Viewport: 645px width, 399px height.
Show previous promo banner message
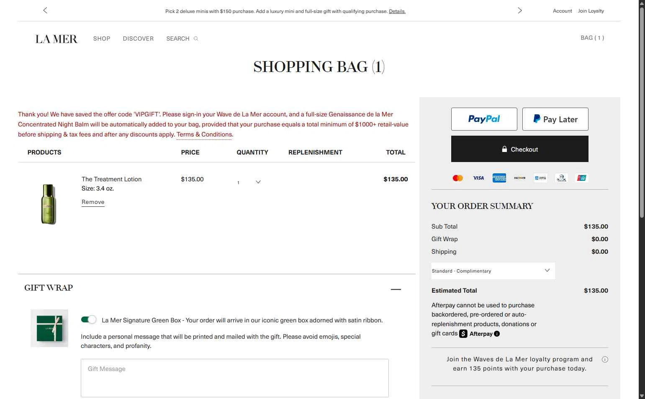[45, 10]
